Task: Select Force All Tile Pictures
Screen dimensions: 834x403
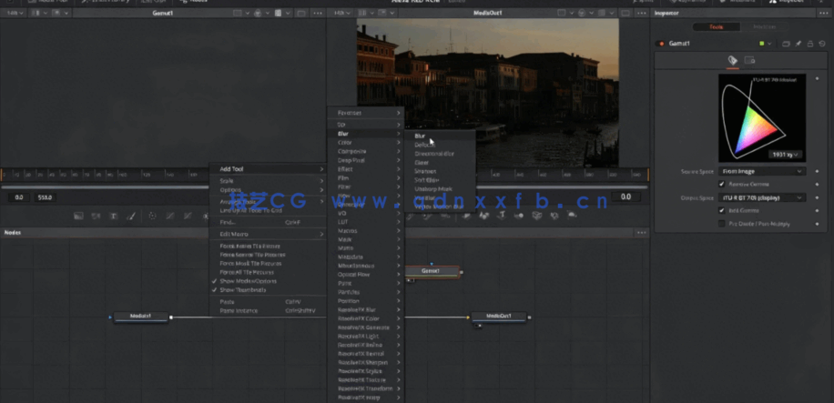Action: point(268,272)
